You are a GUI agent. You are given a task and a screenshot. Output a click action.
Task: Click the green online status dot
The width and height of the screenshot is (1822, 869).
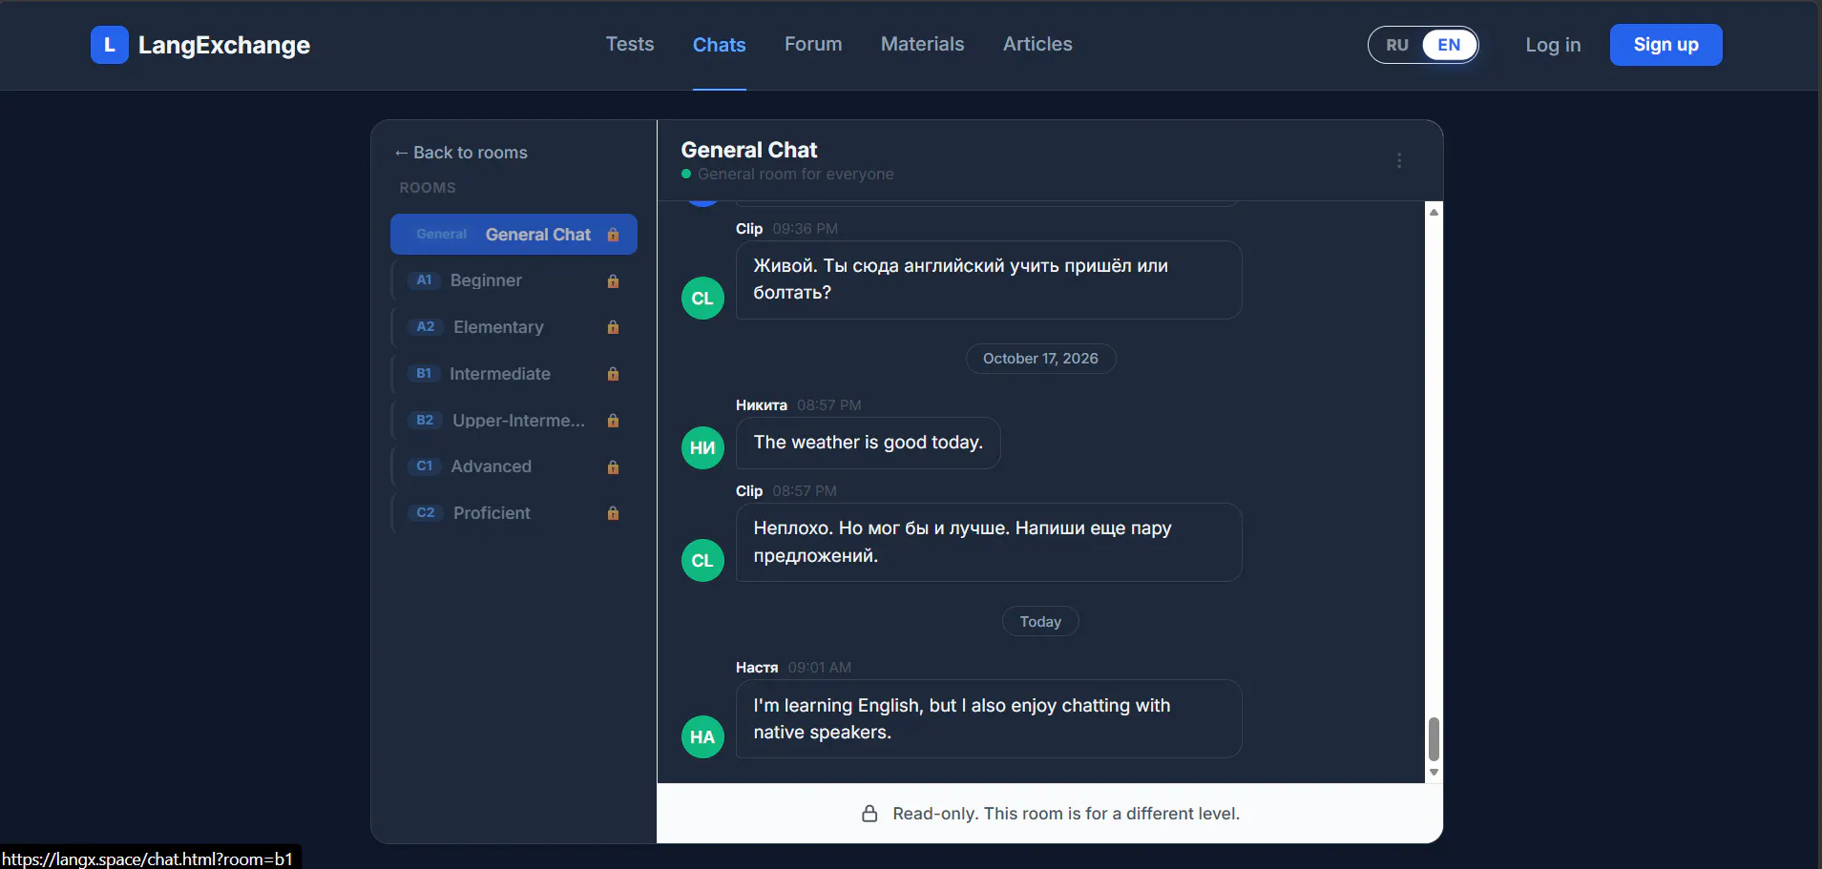point(686,174)
